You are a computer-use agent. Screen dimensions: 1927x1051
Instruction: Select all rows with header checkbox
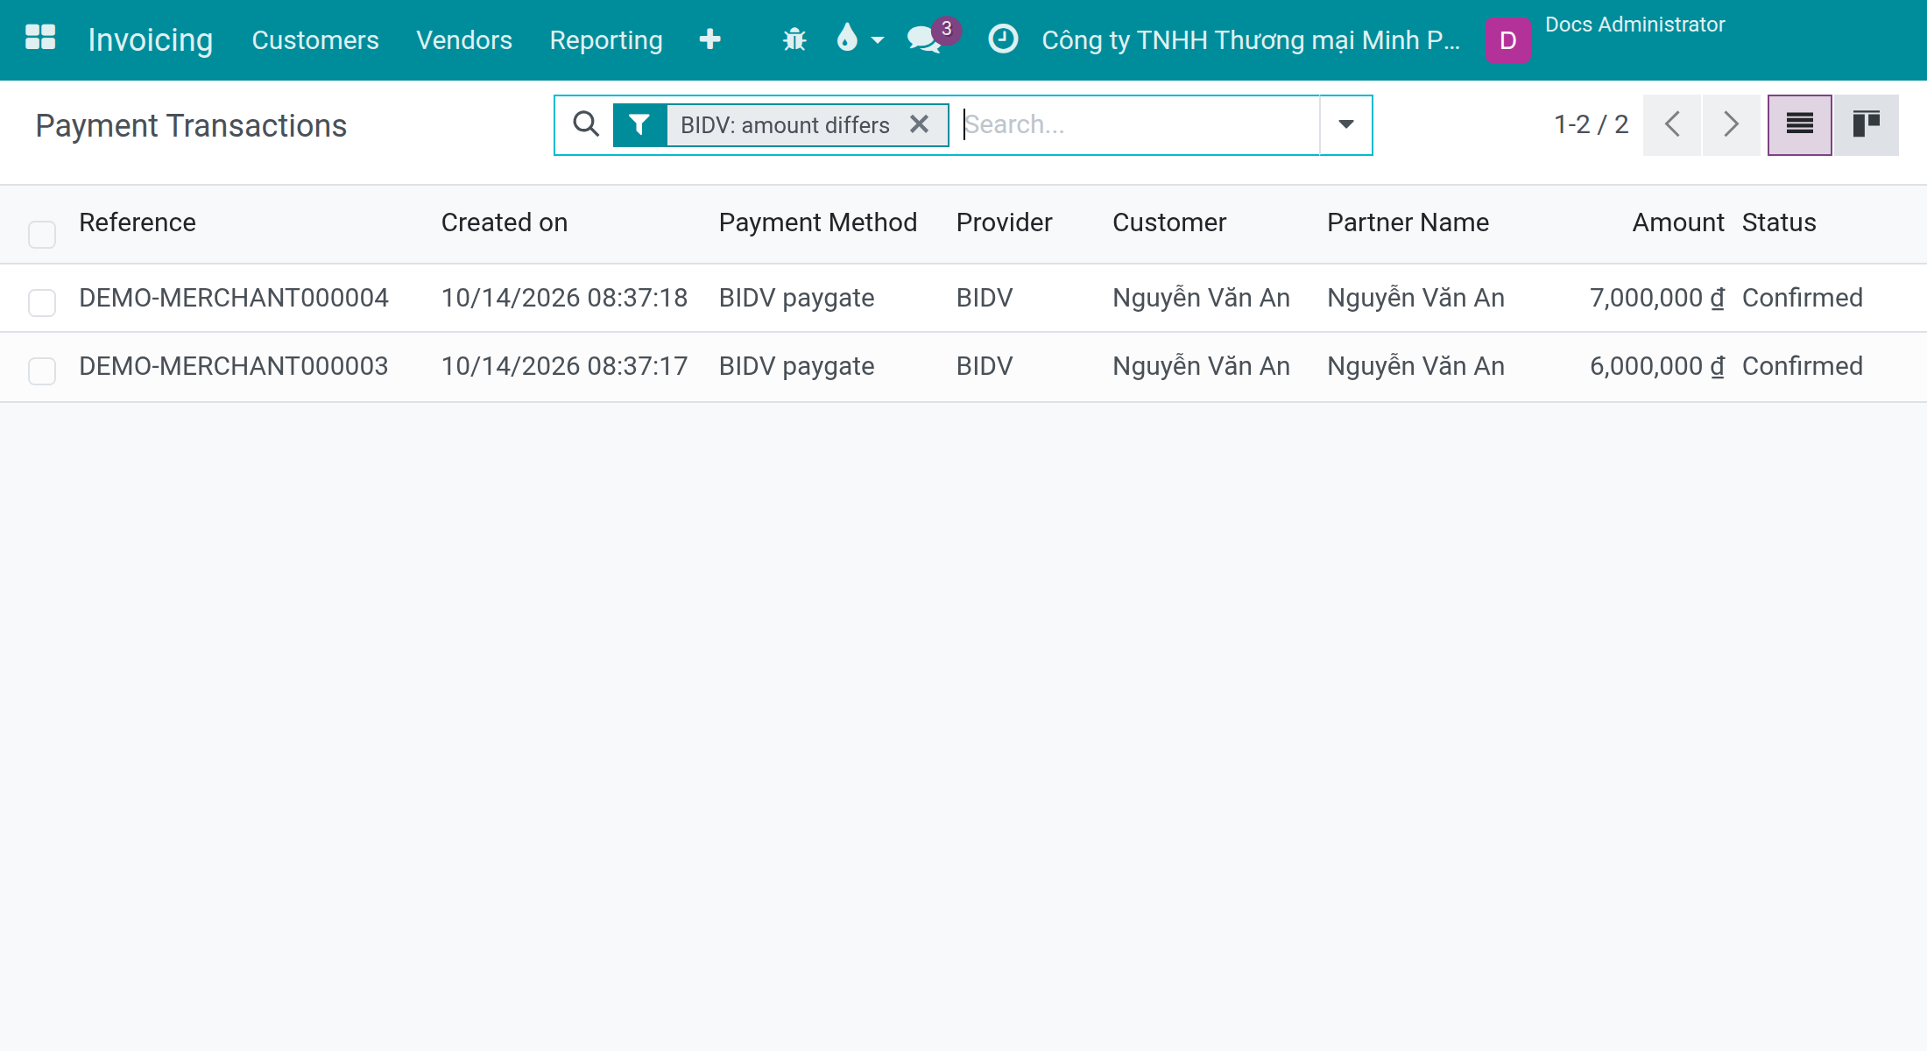(42, 234)
